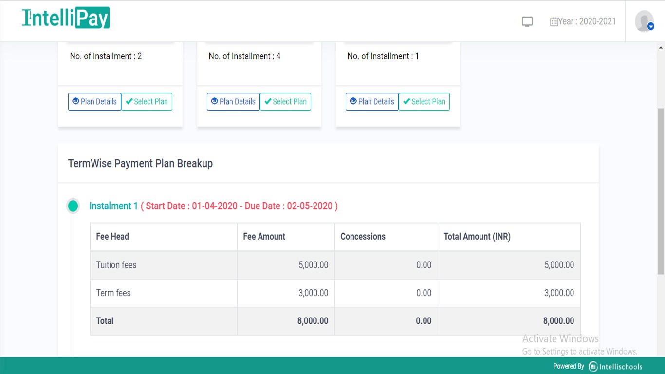Click the TermWise Payment Plan Breakup heading
665x374 pixels.
[x=140, y=163]
